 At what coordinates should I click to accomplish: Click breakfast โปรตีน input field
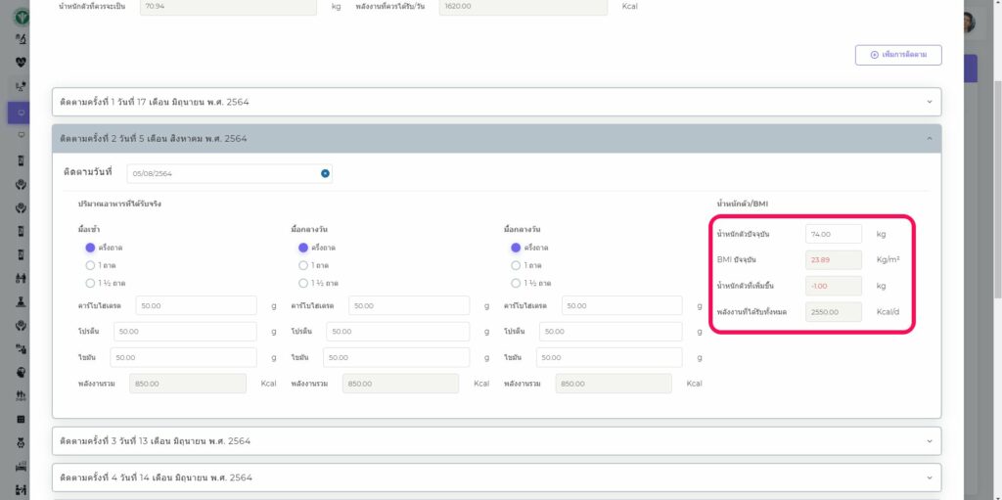(185, 332)
